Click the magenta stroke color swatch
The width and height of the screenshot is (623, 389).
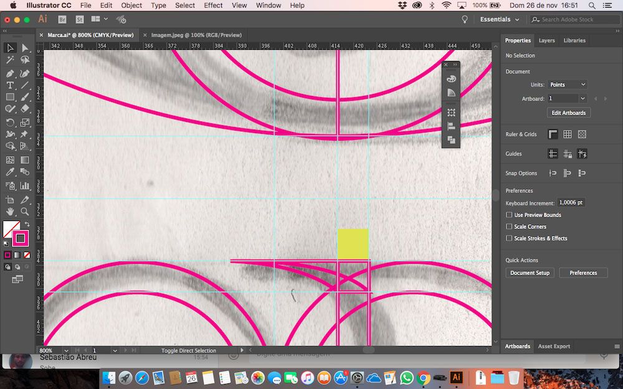pyautogui.click(x=21, y=238)
